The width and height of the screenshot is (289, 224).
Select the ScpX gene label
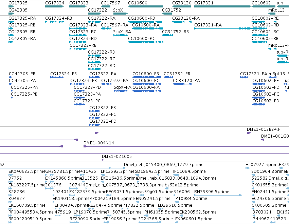(x=118, y=10)
